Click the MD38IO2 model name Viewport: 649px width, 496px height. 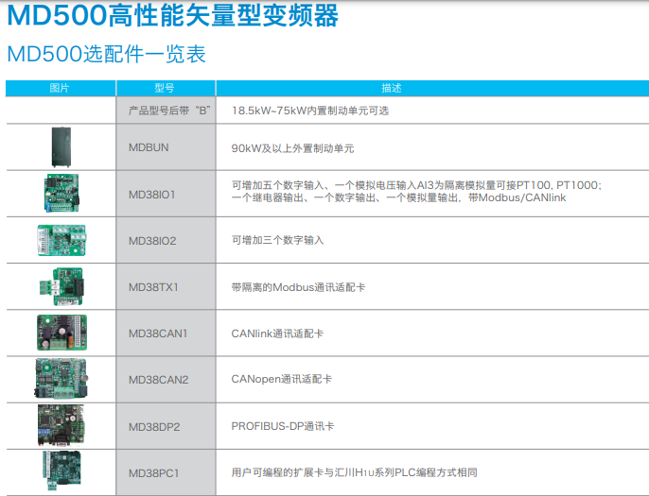152,241
